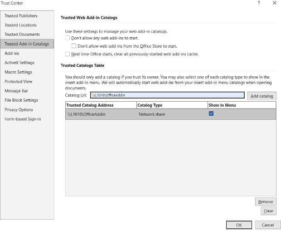Image resolution: width=281 pixels, height=231 pixels.
Task: Toggle "Don't allow web add-ins from Office Store"
Action: [74, 46]
